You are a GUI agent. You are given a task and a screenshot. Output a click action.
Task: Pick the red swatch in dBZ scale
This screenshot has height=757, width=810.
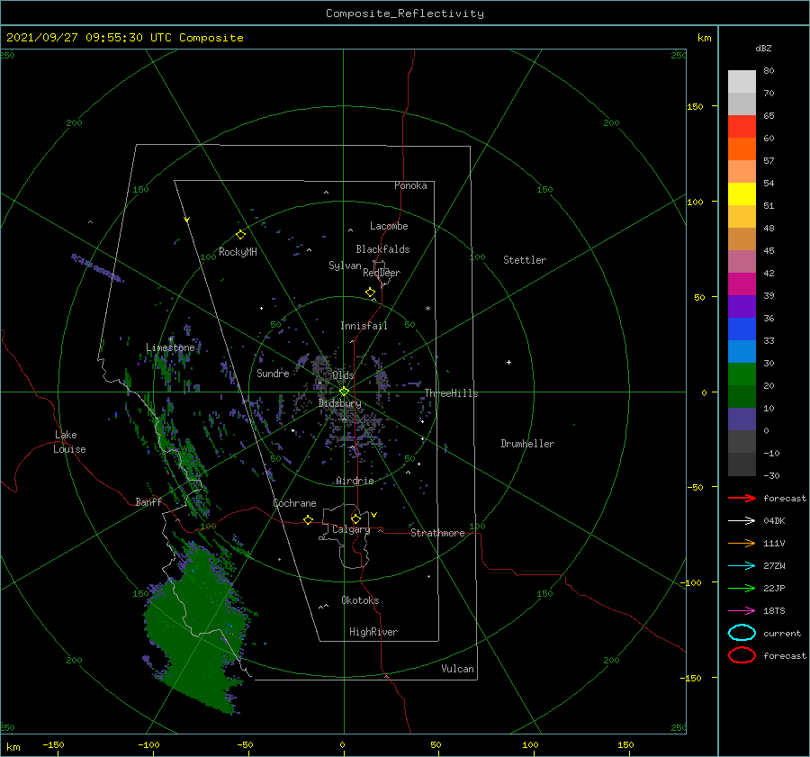coord(742,126)
